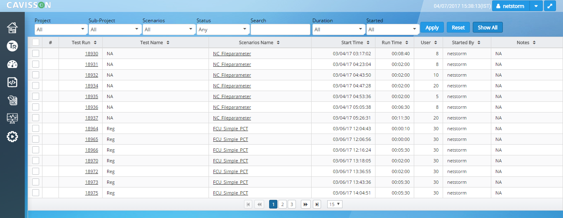The width and height of the screenshot is (563, 218).
Task: Open the Home icon in sidebar
Action: (x=12, y=28)
